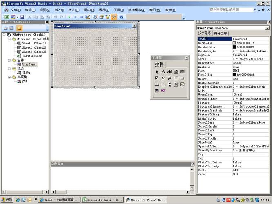Click the Save icon in the toolbar
Screen dimensions: 272x204
(21, 17)
